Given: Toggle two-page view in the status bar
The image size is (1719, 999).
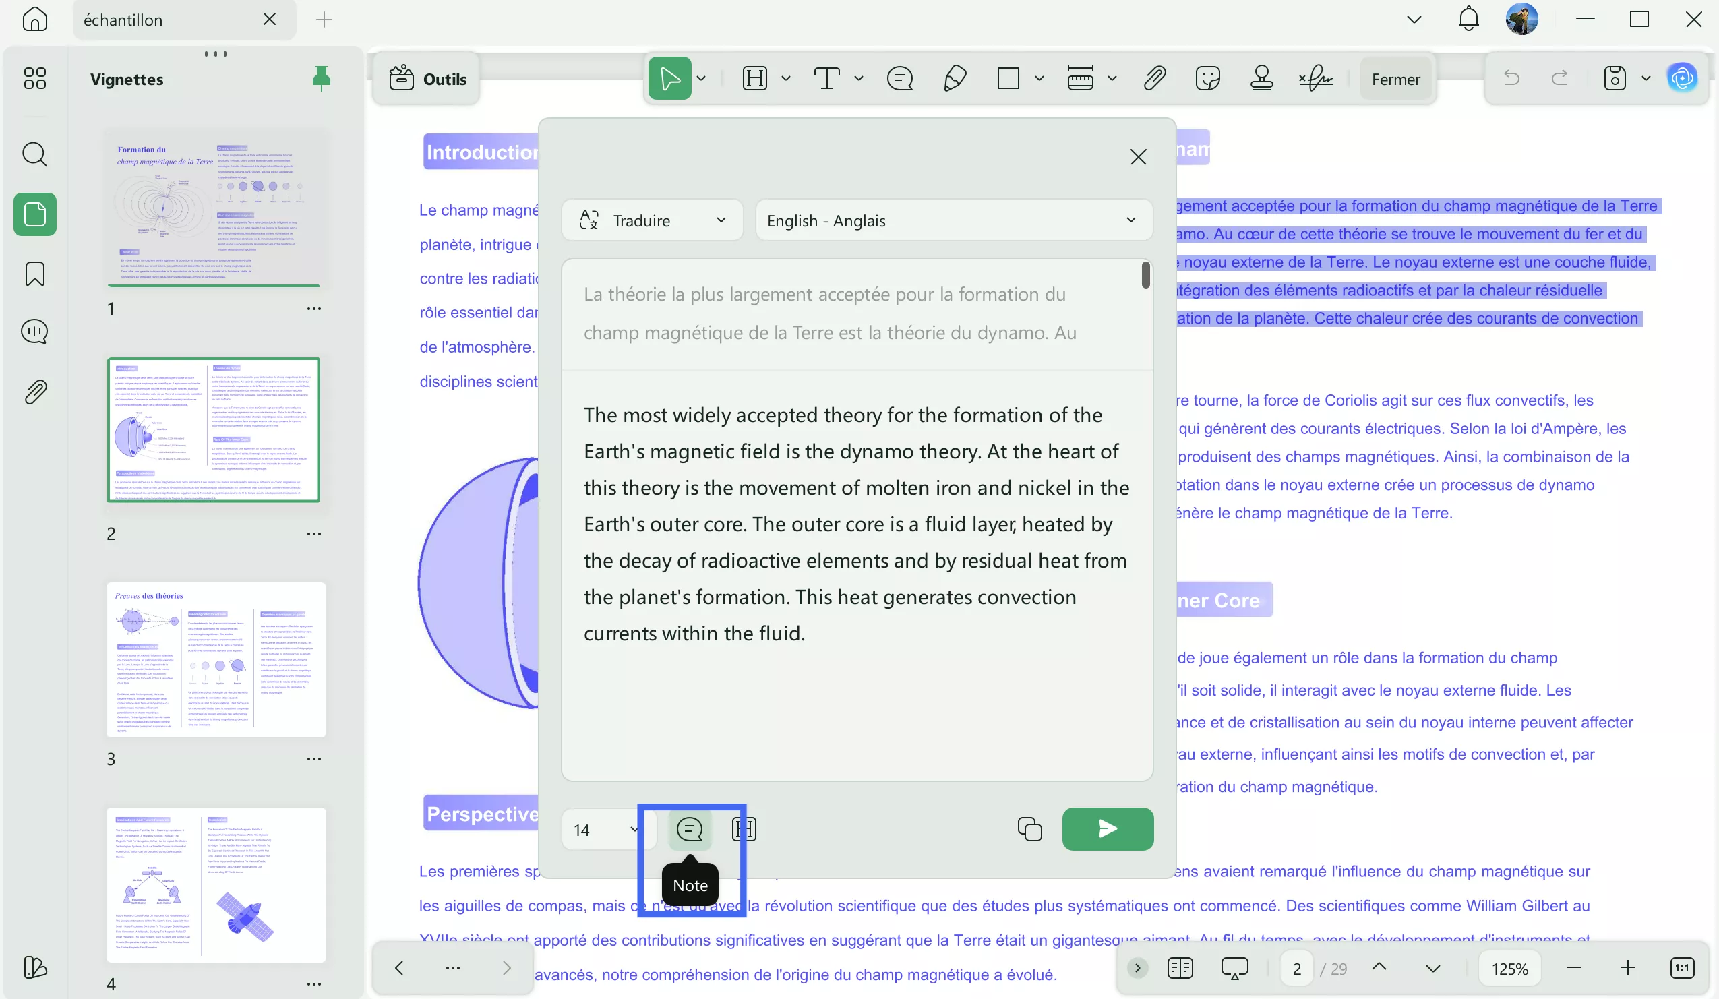Looking at the screenshot, I should click(1180, 967).
